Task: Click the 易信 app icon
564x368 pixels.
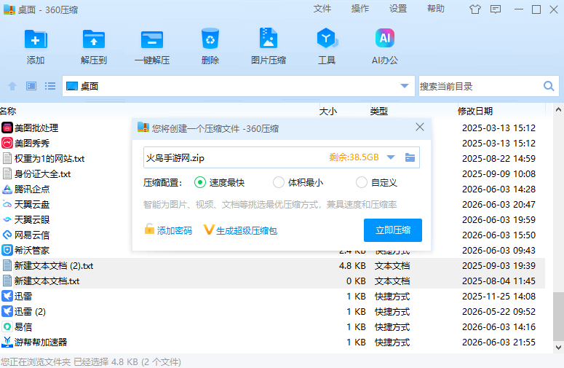Action: 7,327
